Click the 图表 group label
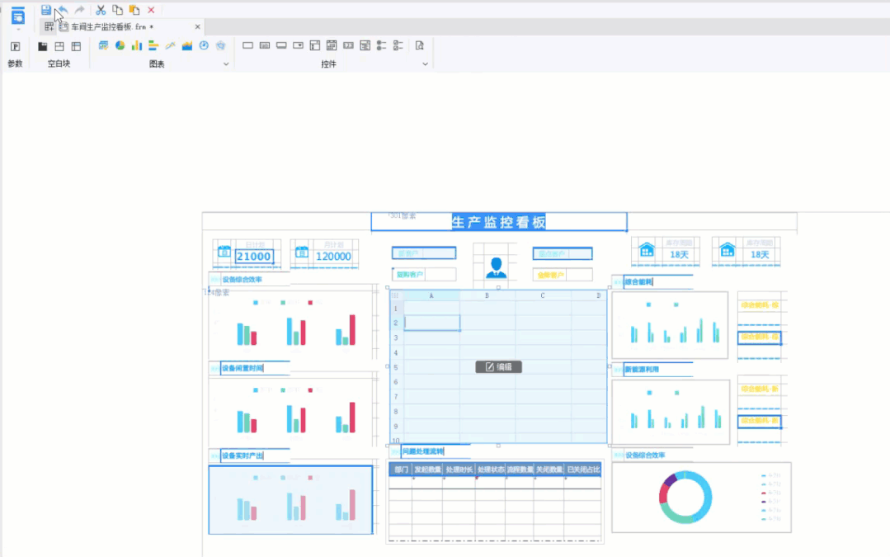Viewport: 890px width, 557px height. coord(157,64)
